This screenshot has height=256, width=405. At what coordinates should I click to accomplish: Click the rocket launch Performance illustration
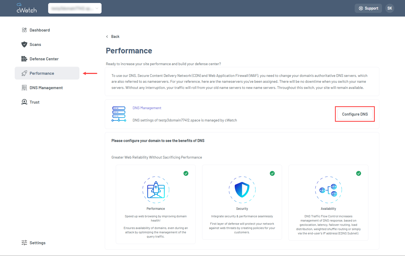(156, 190)
